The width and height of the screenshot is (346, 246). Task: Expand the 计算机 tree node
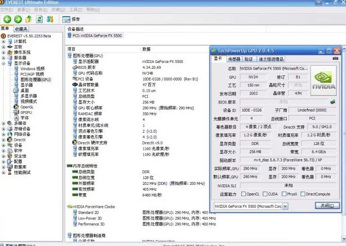3,41
